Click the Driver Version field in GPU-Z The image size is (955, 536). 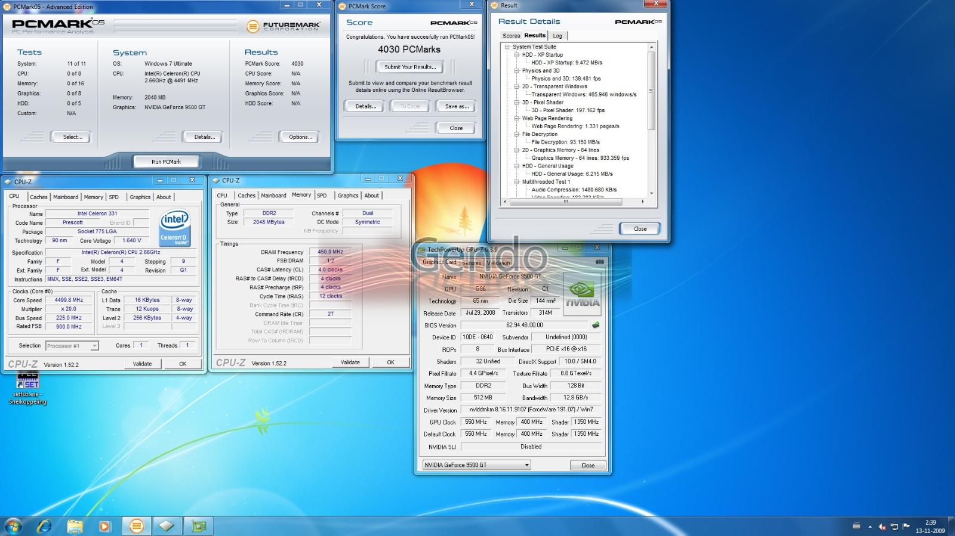click(531, 410)
